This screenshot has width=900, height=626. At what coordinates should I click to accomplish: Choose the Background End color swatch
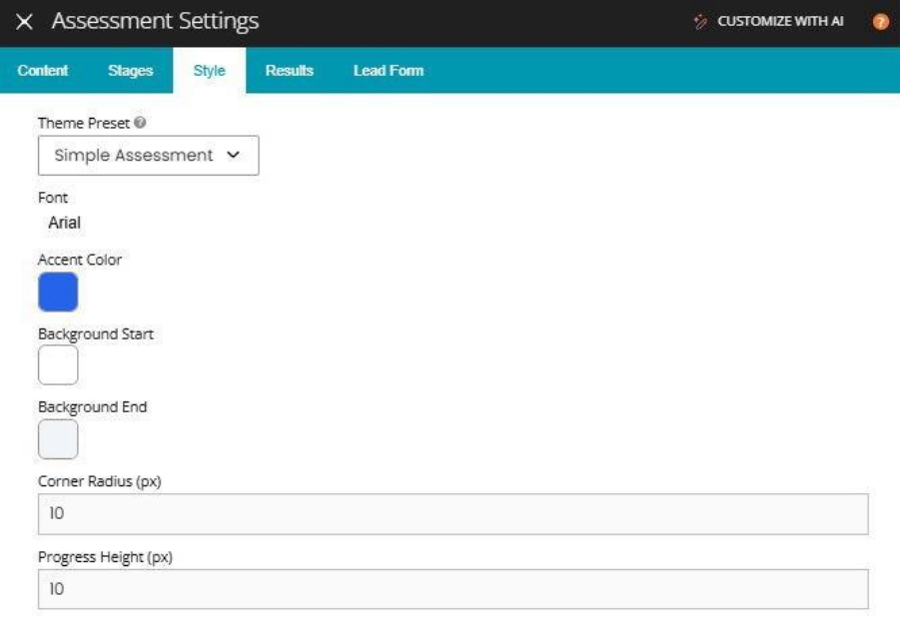click(x=58, y=439)
